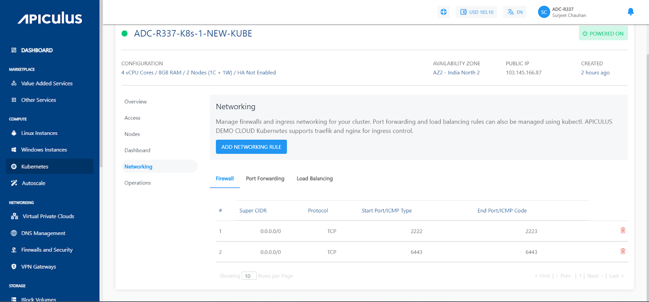Click the rows per page field
This screenshot has width=649, height=302.
coord(249,276)
